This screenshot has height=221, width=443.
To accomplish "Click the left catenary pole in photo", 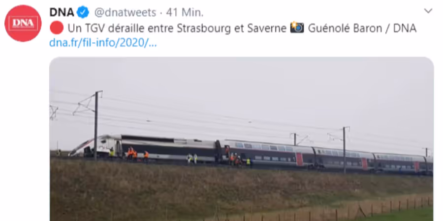I will (x=96, y=125).
